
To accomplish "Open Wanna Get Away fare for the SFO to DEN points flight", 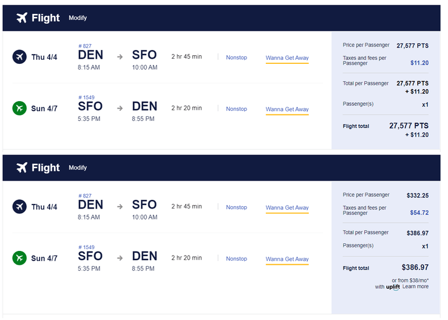I will coord(287,109).
